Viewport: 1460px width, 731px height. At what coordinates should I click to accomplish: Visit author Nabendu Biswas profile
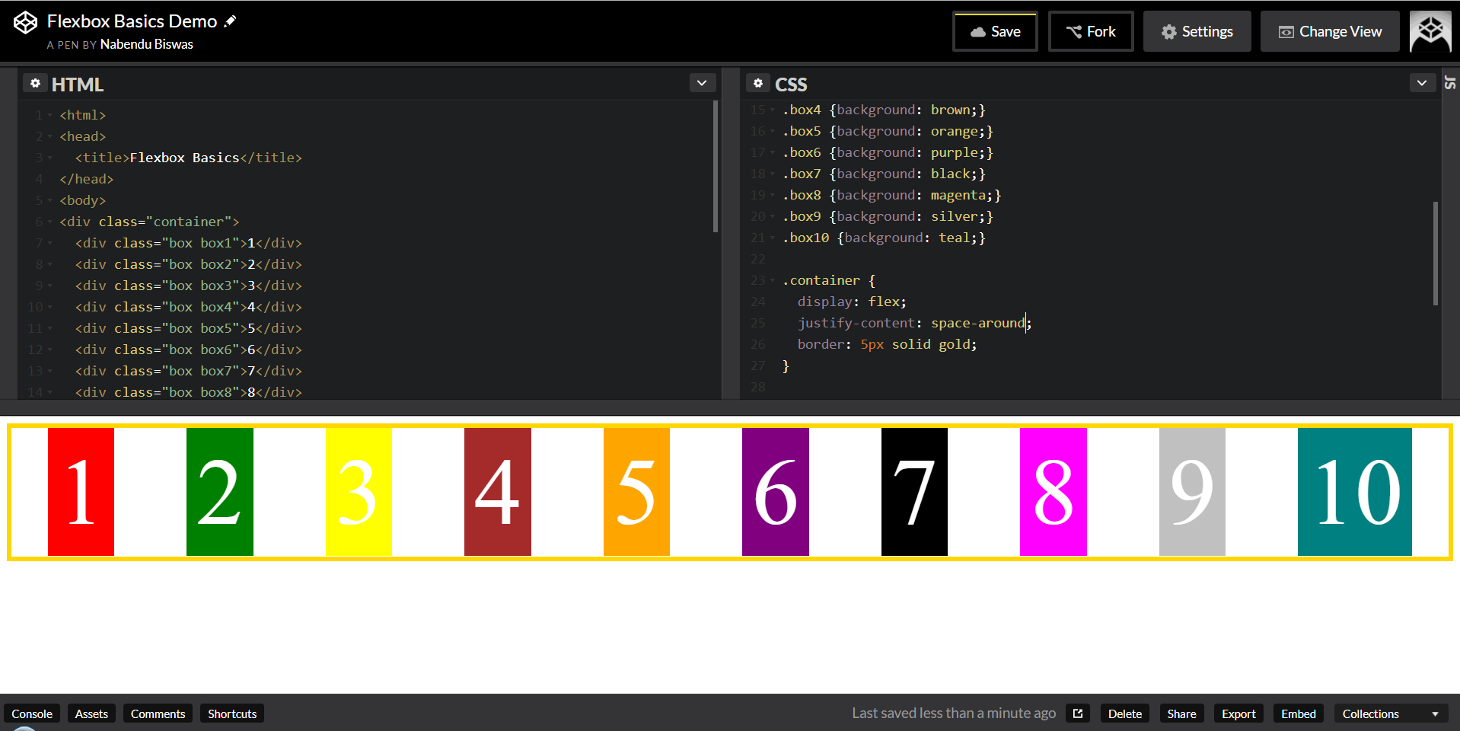click(147, 44)
